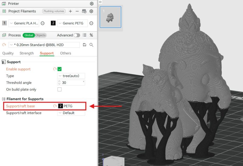This screenshot has height=166, width=243.
Task: Switch Process scope to Objects
Action: [x=40, y=35]
